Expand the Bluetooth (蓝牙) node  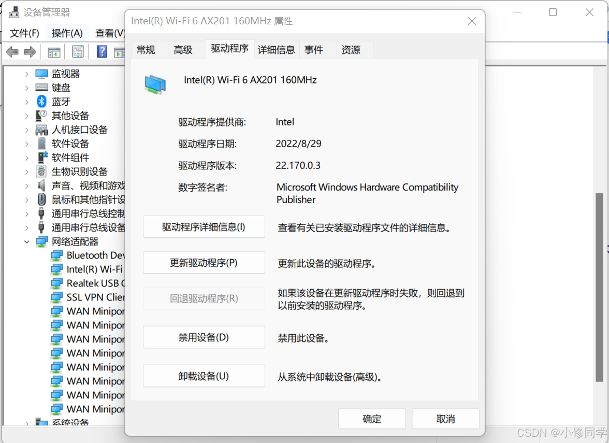tap(26, 102)
